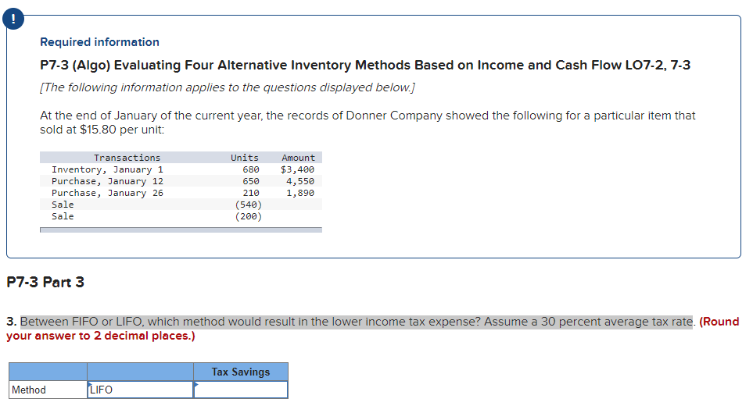Click the (540) sale units value
This screenshot has width=753, height=413.
click(249, 205)
